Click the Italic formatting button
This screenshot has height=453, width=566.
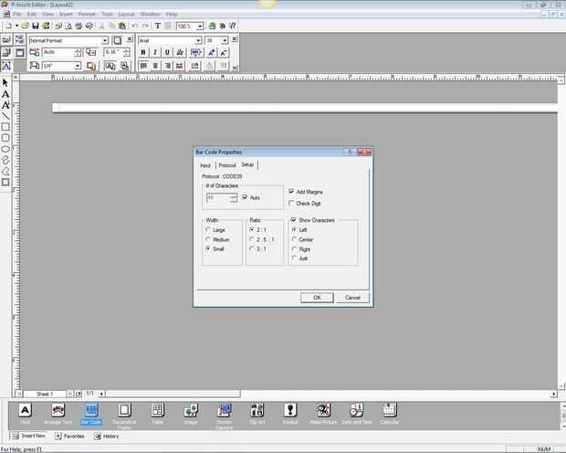155,52
